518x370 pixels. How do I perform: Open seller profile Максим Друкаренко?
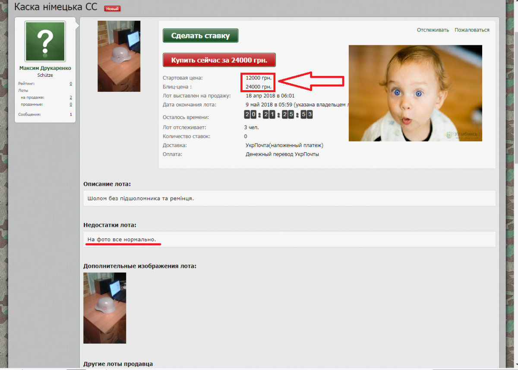coord(45,68)
